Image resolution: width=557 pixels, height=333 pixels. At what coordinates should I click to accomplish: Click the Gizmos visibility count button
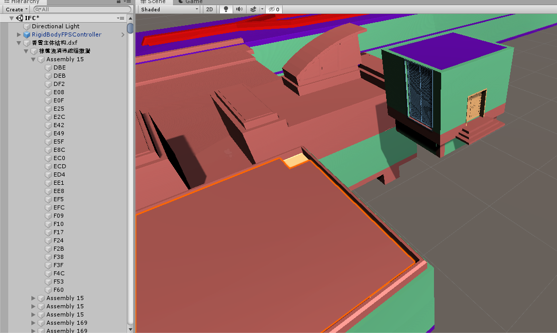click(x=274, y=9)
